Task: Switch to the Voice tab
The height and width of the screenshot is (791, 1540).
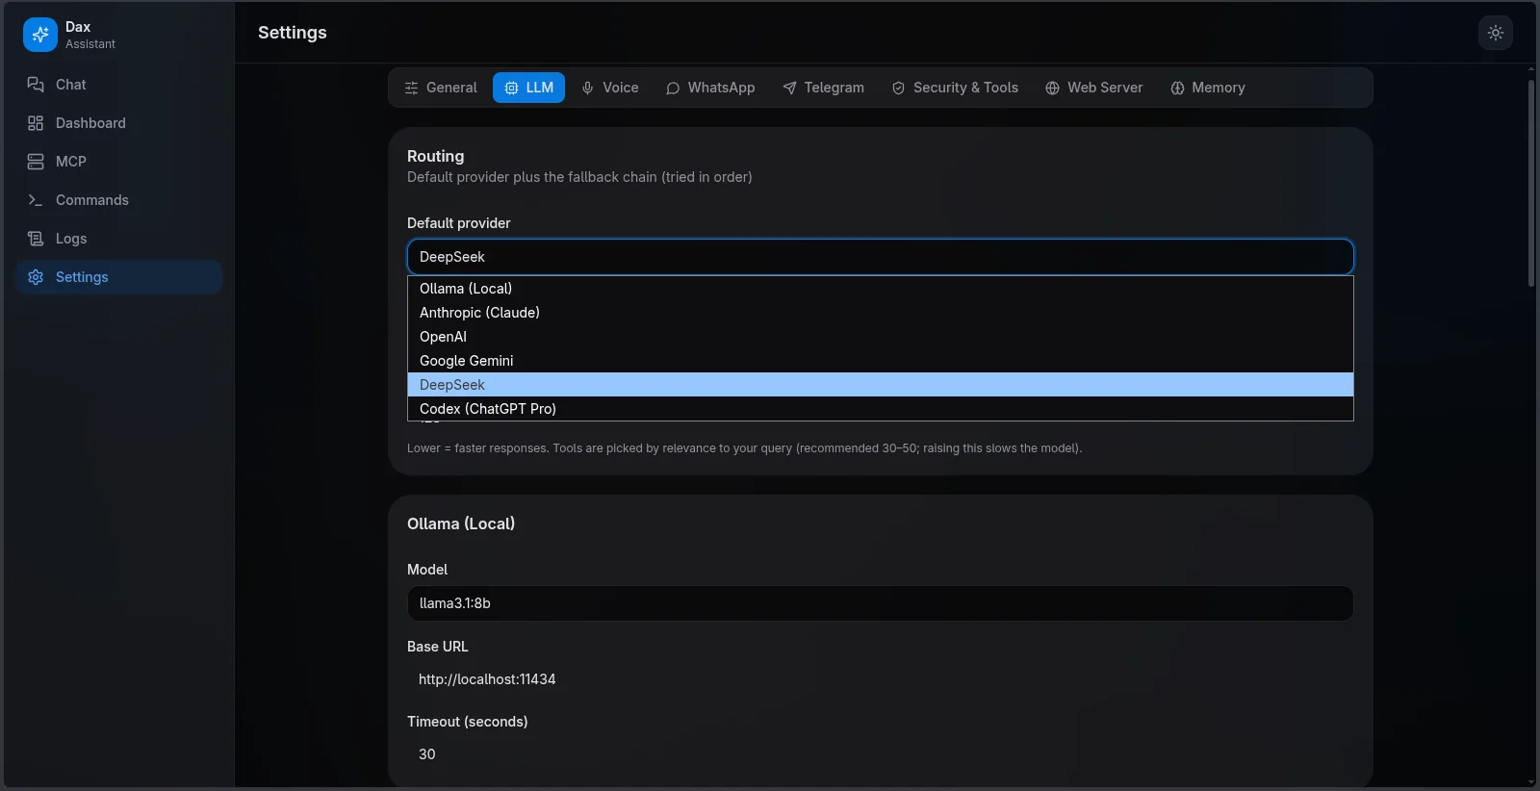Action: (x=609, y=88)
